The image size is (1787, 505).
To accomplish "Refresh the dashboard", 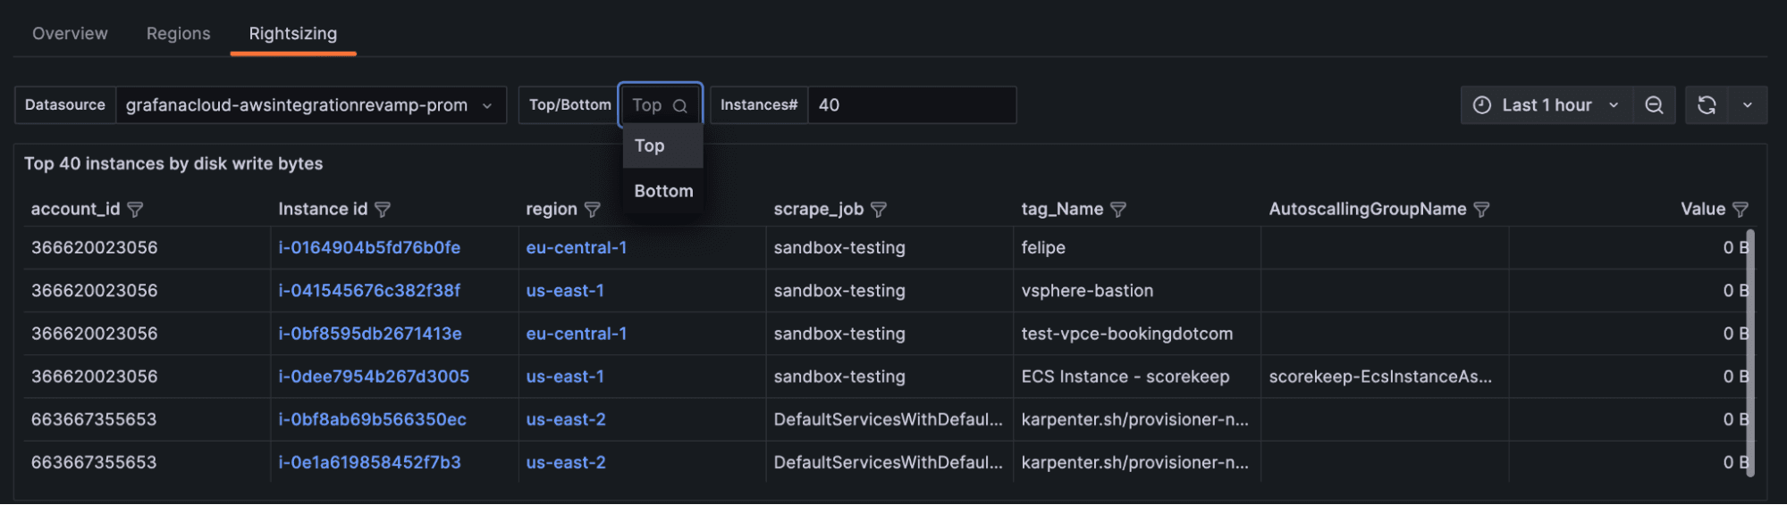I will (x=1707, y=105).
